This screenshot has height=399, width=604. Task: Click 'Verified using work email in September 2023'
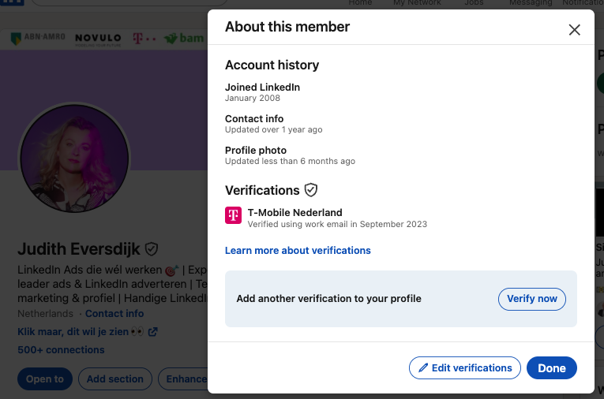[x=337, y=224]
